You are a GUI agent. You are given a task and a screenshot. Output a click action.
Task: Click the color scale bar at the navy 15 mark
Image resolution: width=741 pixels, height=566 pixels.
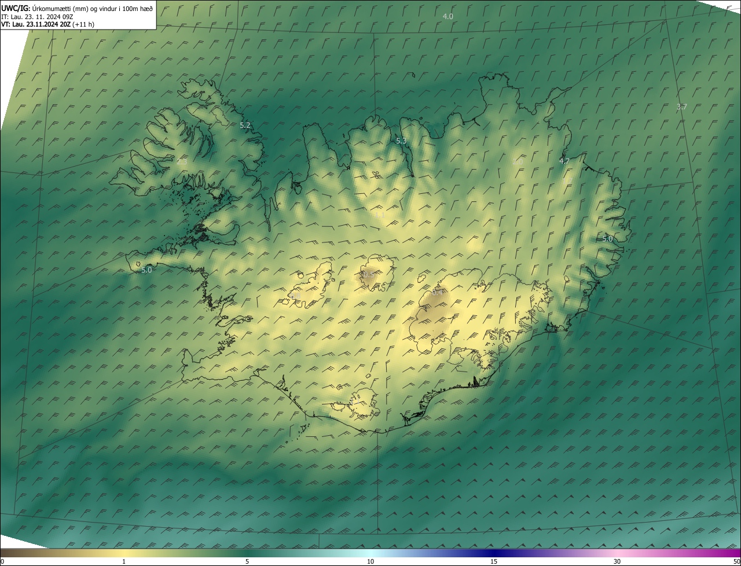(494, 553)
